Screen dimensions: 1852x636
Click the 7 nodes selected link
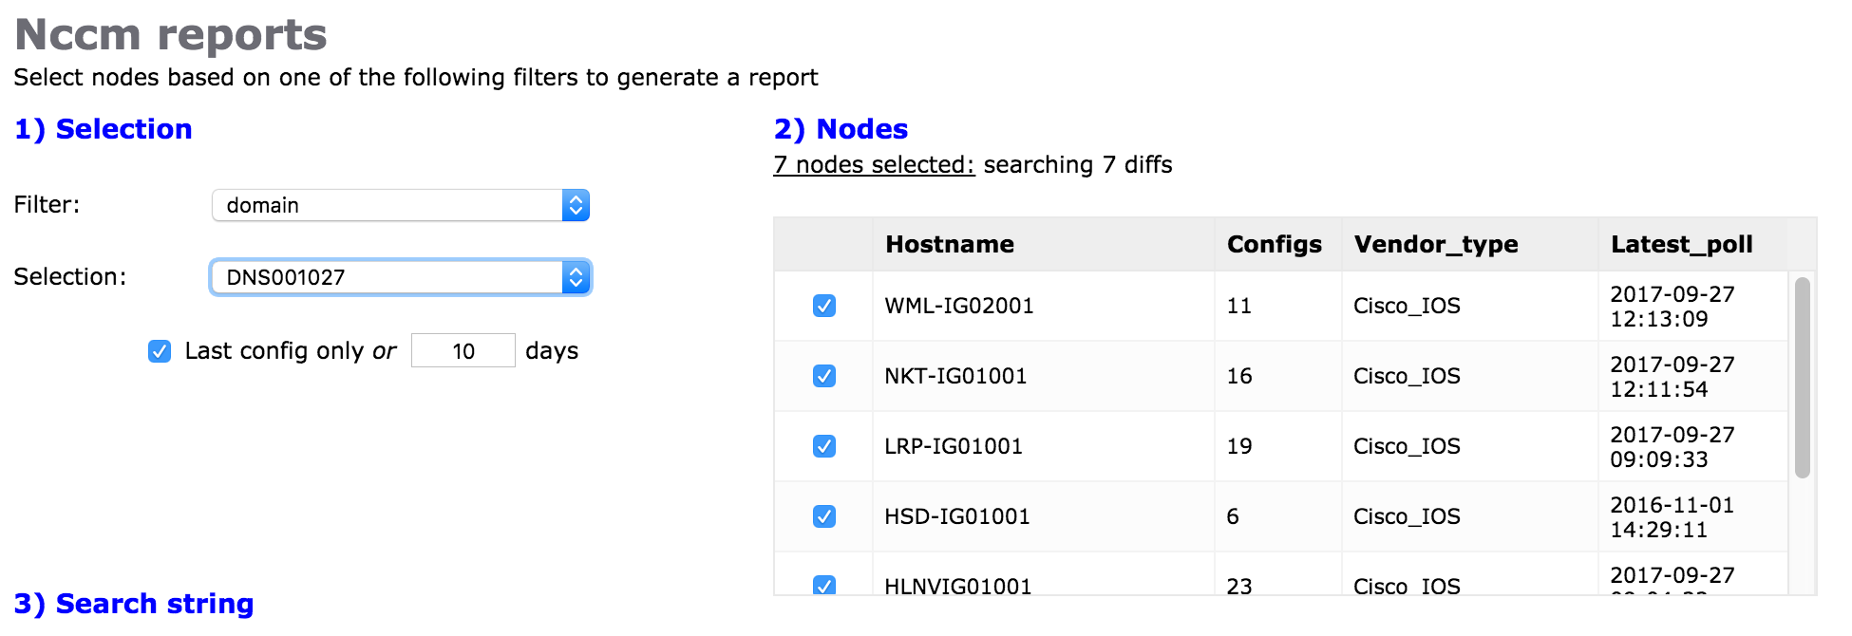click(x=874, y=165)
